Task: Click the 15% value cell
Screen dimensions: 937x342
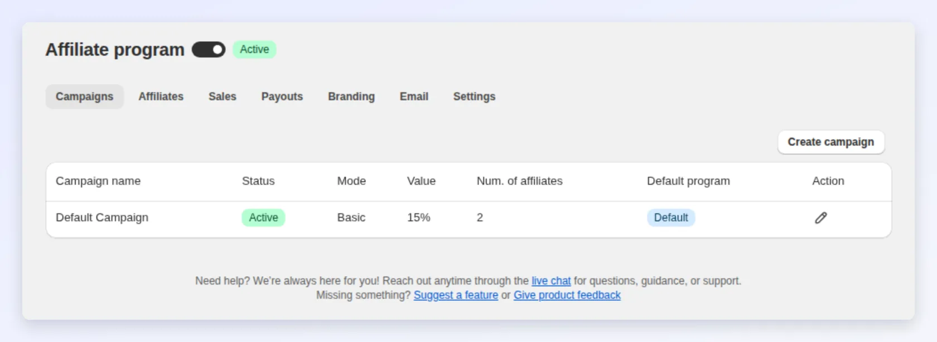Action: pos(419,217)
